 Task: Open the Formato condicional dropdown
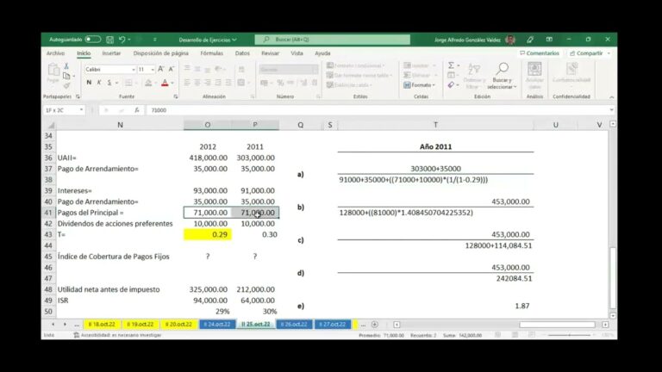356,65
